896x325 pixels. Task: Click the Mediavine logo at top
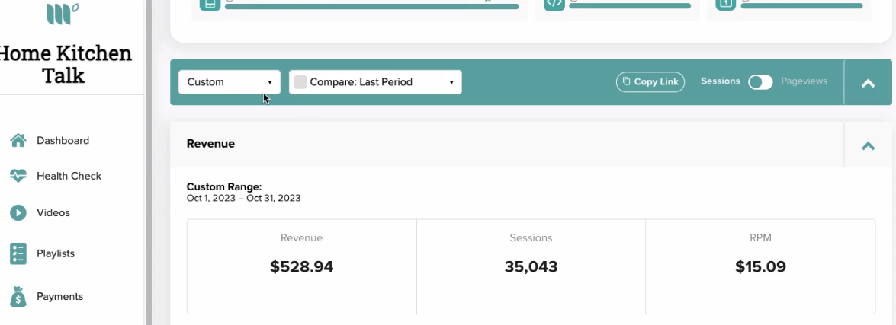coord(63,12)
